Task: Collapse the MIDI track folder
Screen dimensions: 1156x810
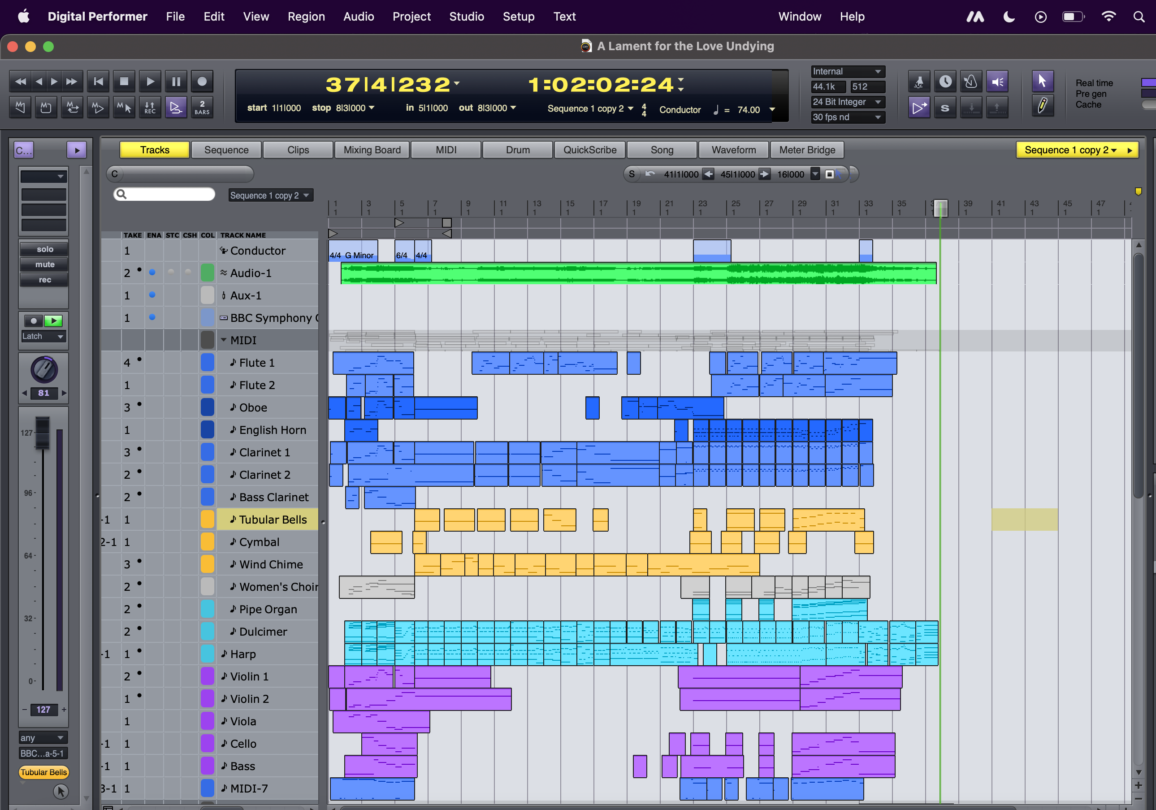Action: [224, 340]
